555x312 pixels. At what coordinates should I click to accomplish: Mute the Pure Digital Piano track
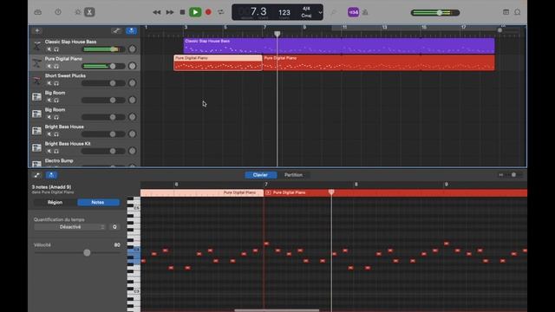pyautogui.click(x=49, y=66)
